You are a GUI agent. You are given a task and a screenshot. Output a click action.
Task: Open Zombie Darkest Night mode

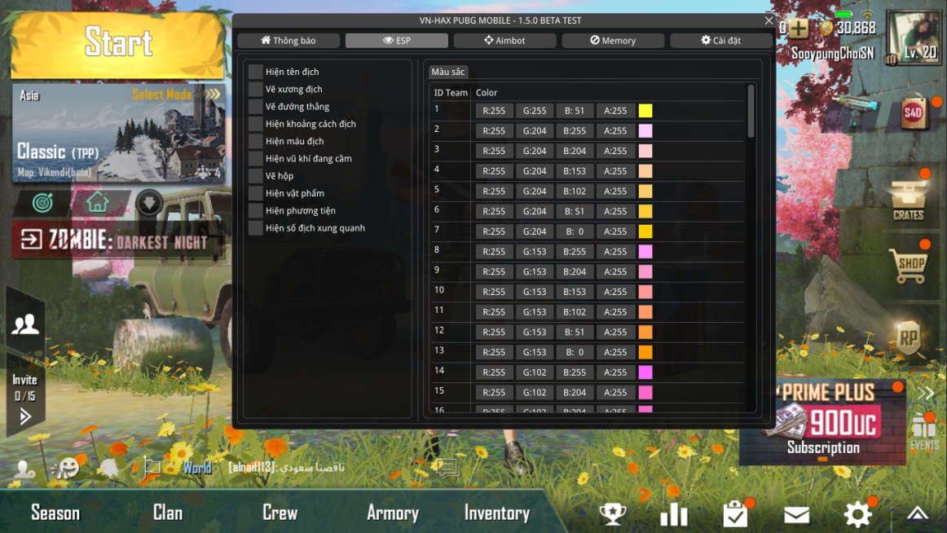tap(118, 240)
